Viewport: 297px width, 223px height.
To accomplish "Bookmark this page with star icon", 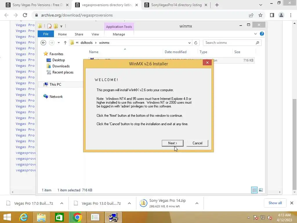I will point(260,15).
